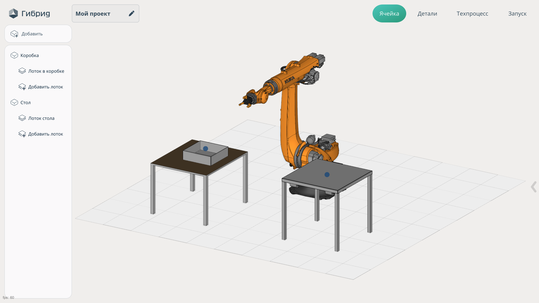Click the add-tray icon under Стол
The width and height of the screenshot is (539, 303).
22,134
